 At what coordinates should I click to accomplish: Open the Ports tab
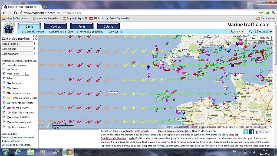82,26
